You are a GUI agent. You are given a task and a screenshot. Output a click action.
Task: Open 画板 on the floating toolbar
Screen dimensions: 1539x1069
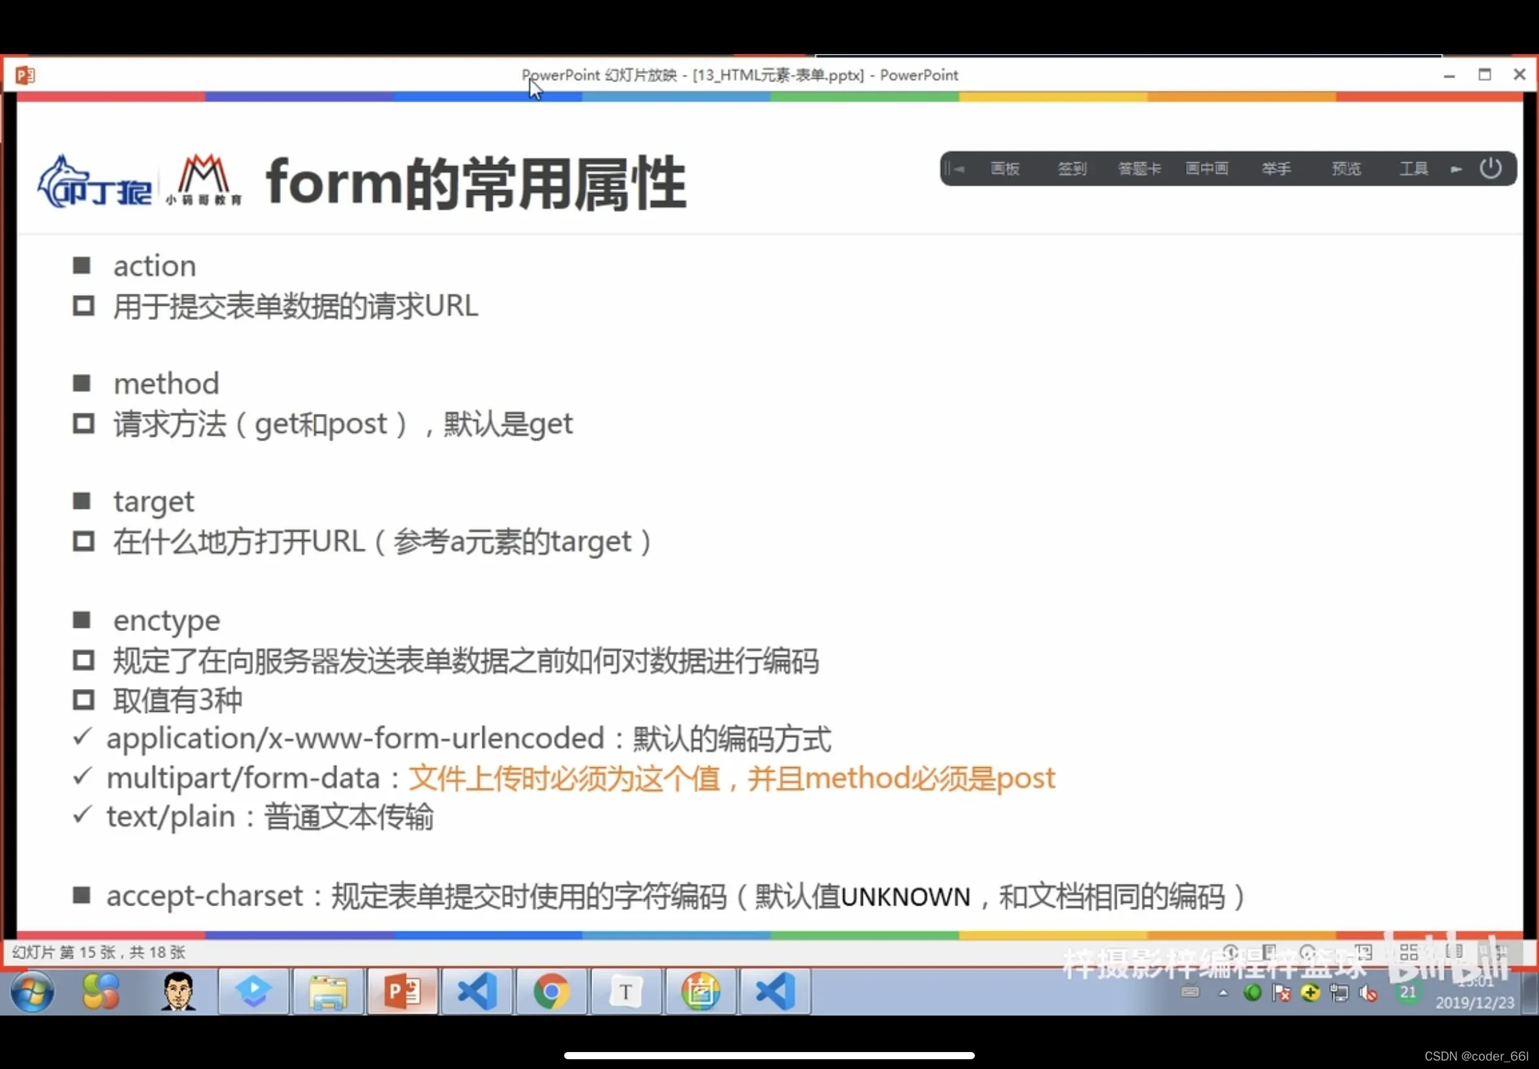click(1004, 169)
